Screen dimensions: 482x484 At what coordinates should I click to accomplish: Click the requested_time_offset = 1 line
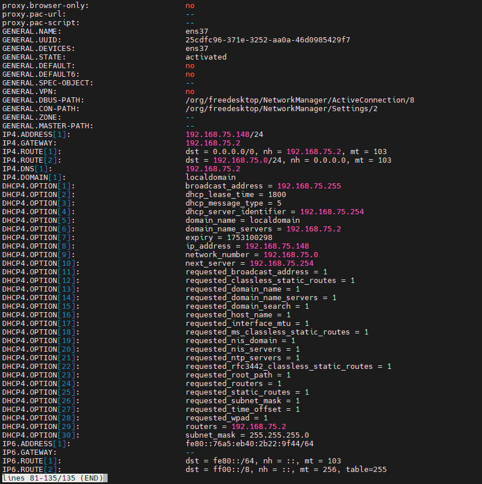tap(243, 410)
